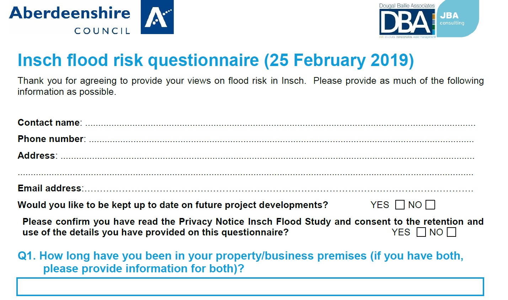
Task: Tick YES for future project development updates
Action: tap(400, 205)
